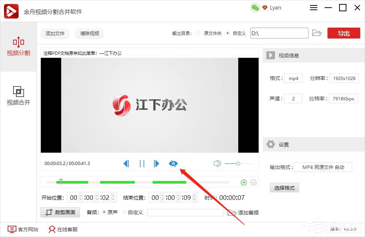Viewport: 365px width, 237px height.
Task: Switch to the 视频合并 tab
Action: point(19,96)
